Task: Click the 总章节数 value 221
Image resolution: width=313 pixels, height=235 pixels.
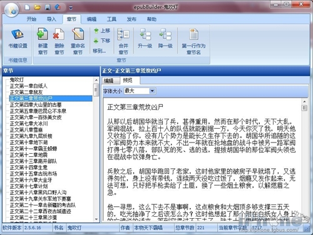Action: [x=201, y=227]
